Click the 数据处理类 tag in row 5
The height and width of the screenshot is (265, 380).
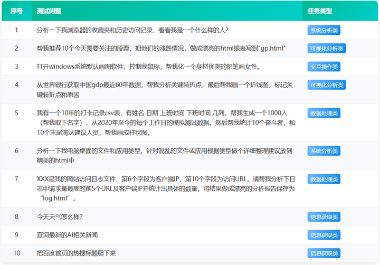(324, 113)
